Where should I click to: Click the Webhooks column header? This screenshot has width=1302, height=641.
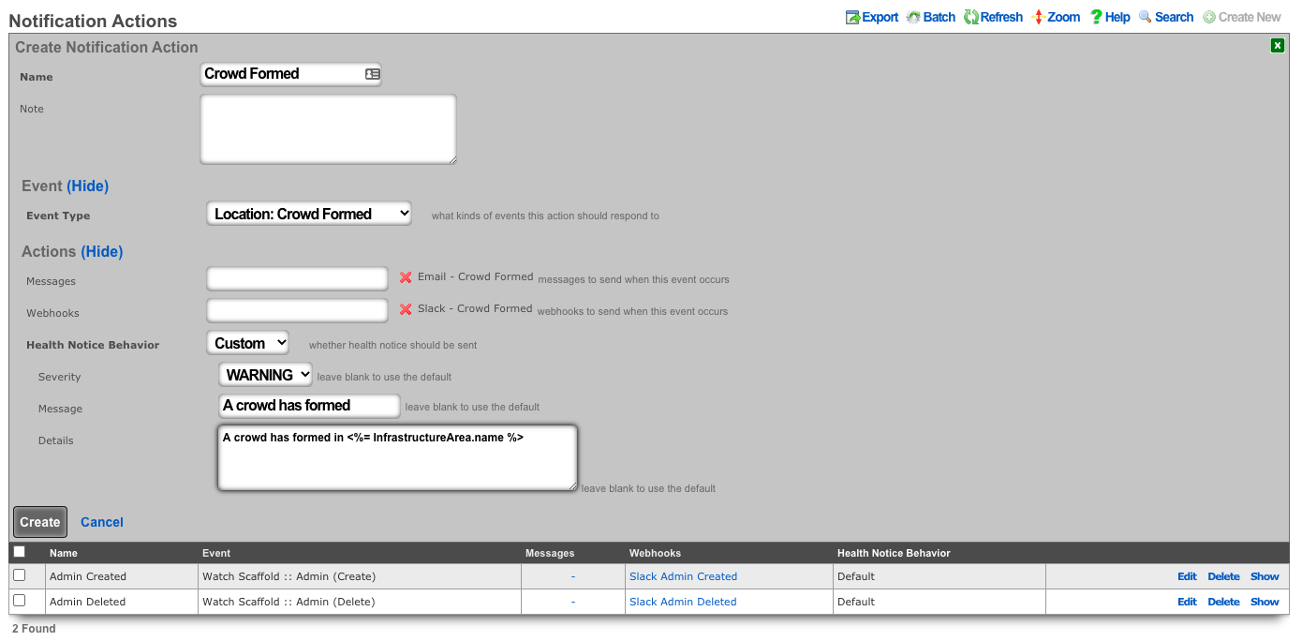655,553
